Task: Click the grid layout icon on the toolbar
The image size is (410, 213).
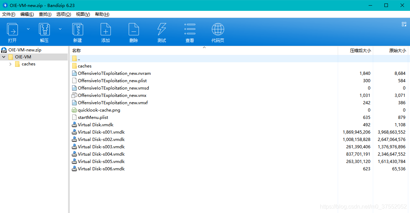Action: (x=404, y=24)
